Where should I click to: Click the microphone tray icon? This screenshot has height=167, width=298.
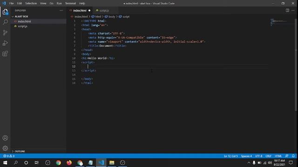pyautogui.click(x=254, y=163)
